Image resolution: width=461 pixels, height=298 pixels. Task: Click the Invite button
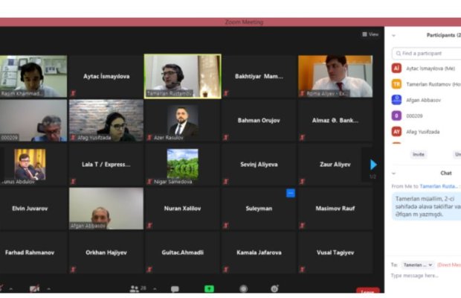418,154
